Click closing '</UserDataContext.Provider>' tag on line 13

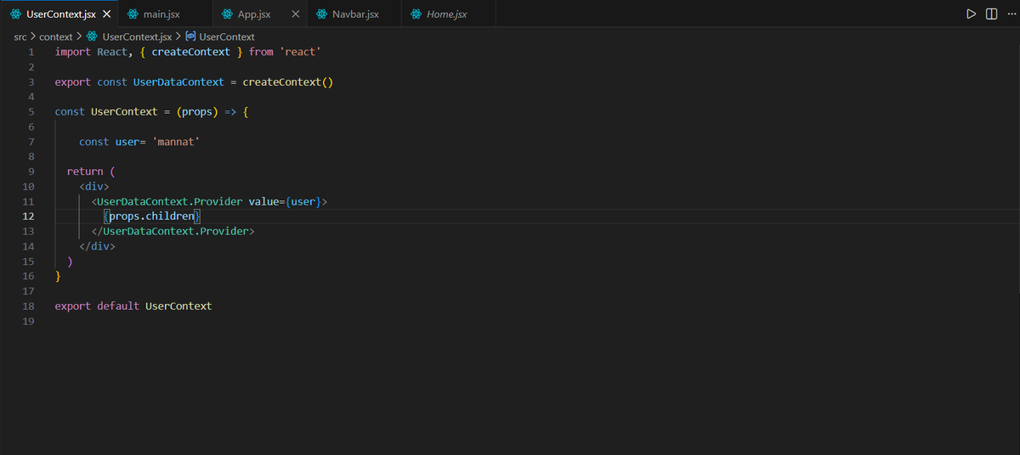(x=173, y=231)
